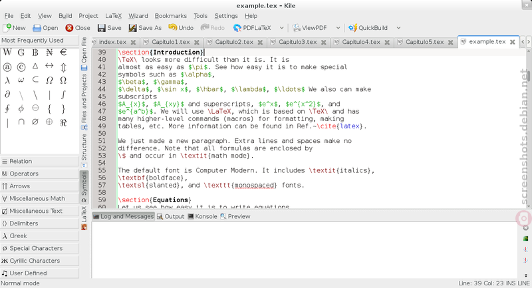Insert the struck-through W symbol
The image size is (532, 288).
tap(7, 53)
